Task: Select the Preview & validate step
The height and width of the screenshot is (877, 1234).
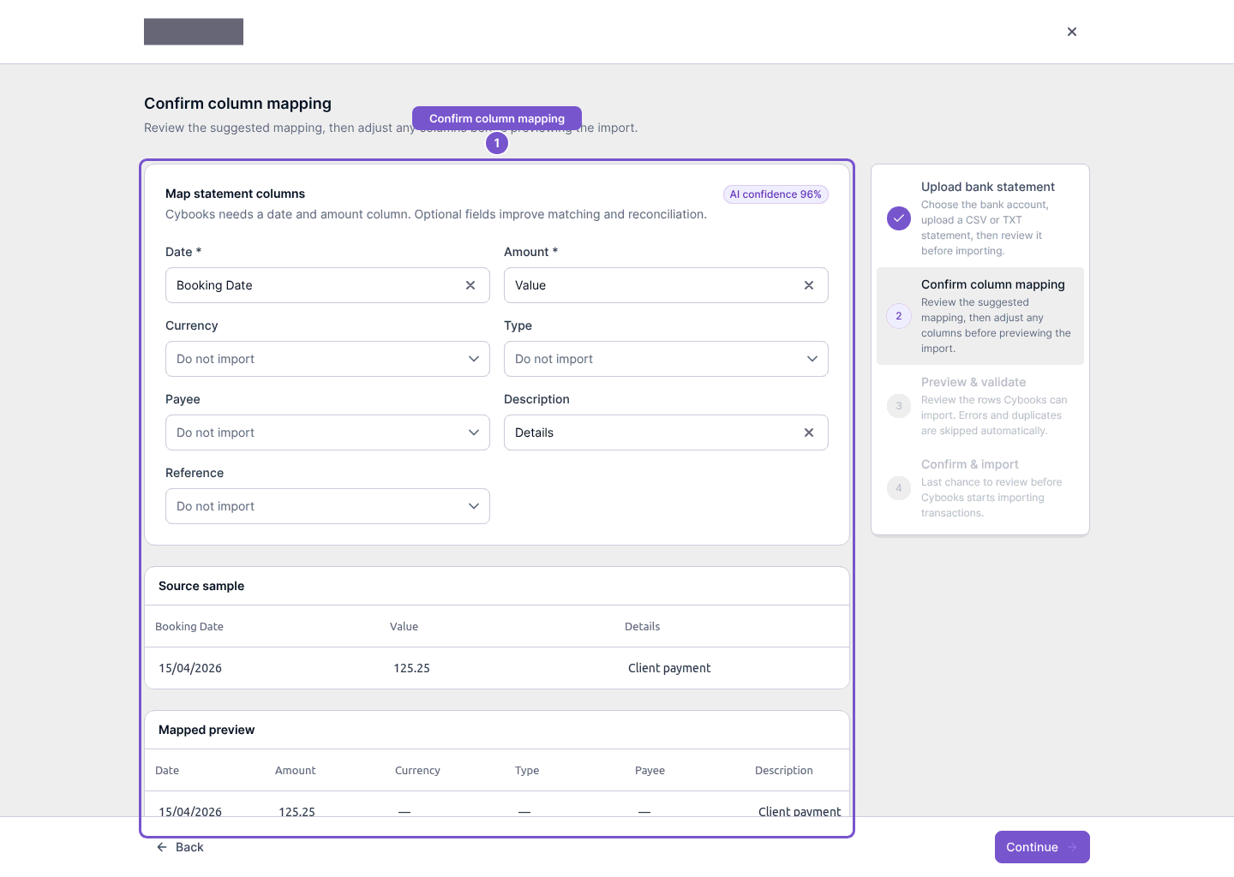Action: 980,406
